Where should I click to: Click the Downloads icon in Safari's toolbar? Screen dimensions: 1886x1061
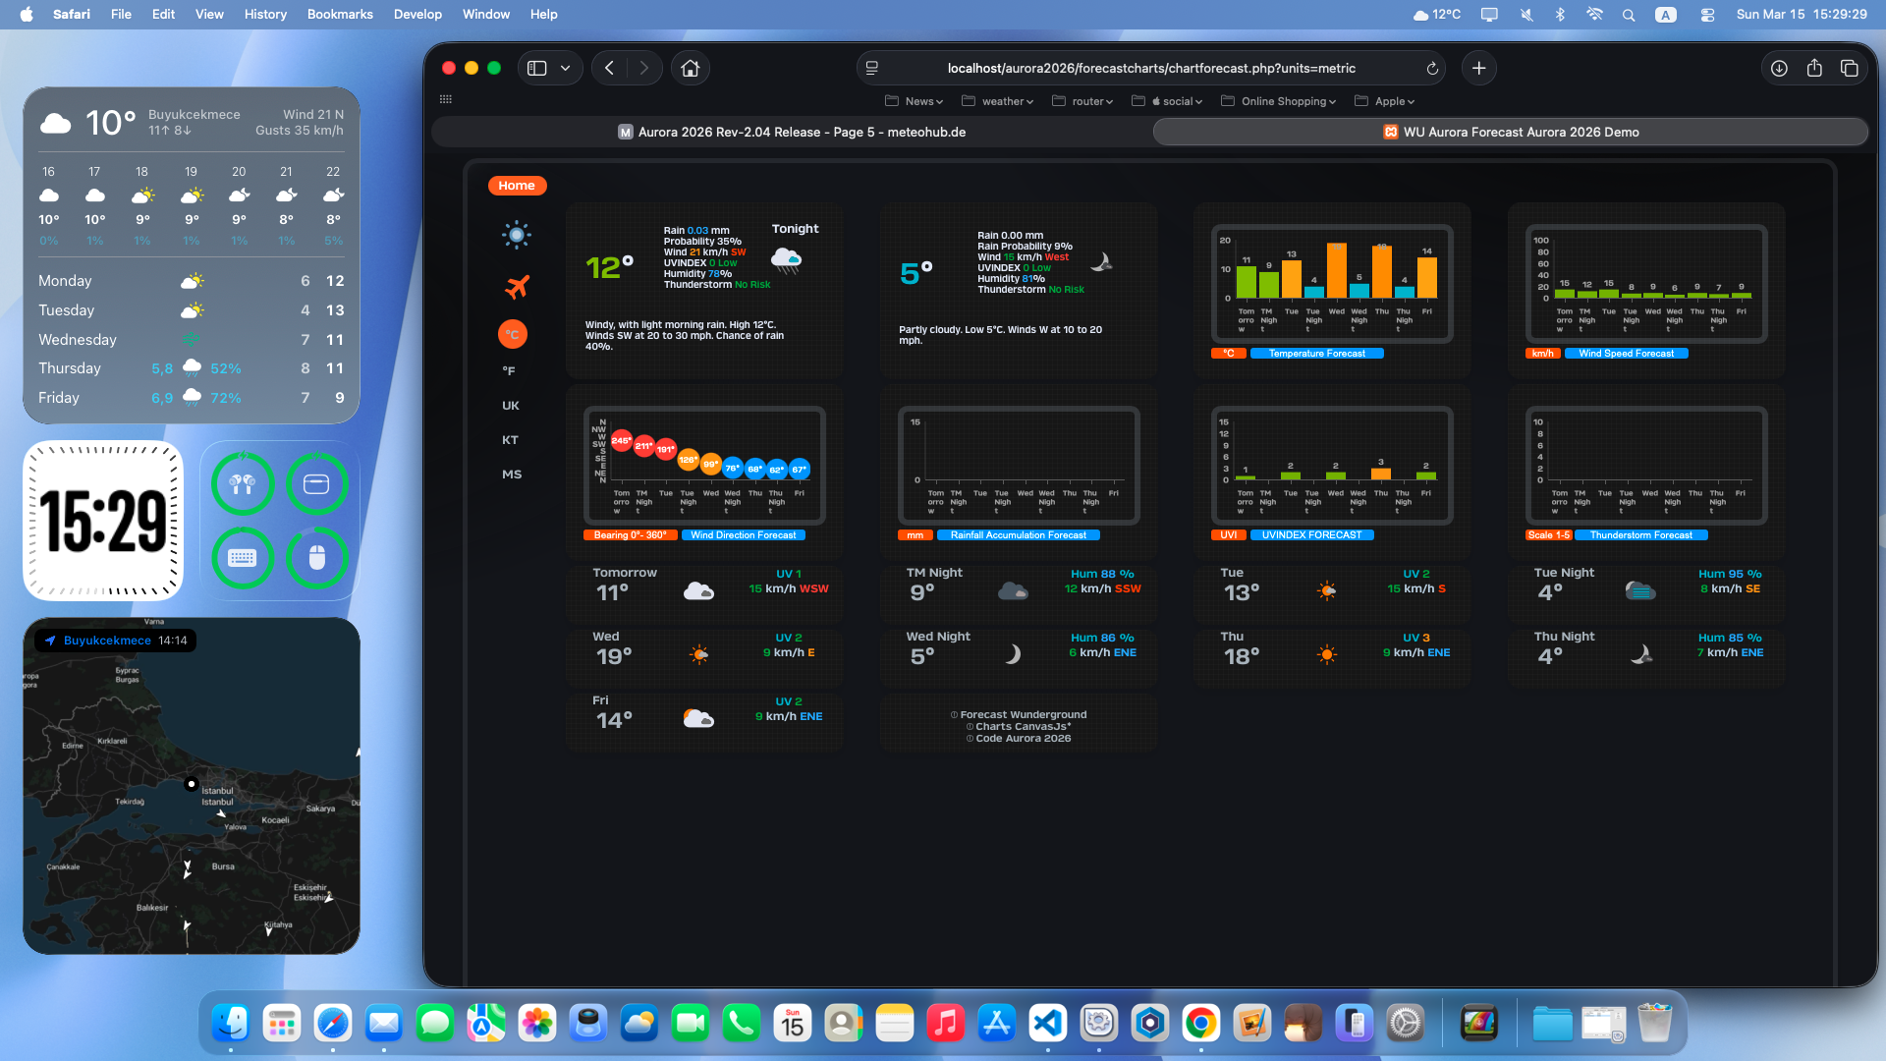pyautogui.click(x=1778, y=68)
